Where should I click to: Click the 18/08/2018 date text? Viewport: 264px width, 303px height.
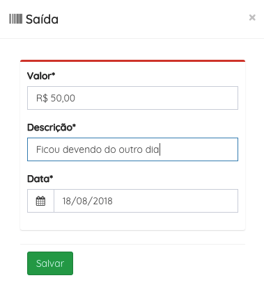[x=87, y=201]
